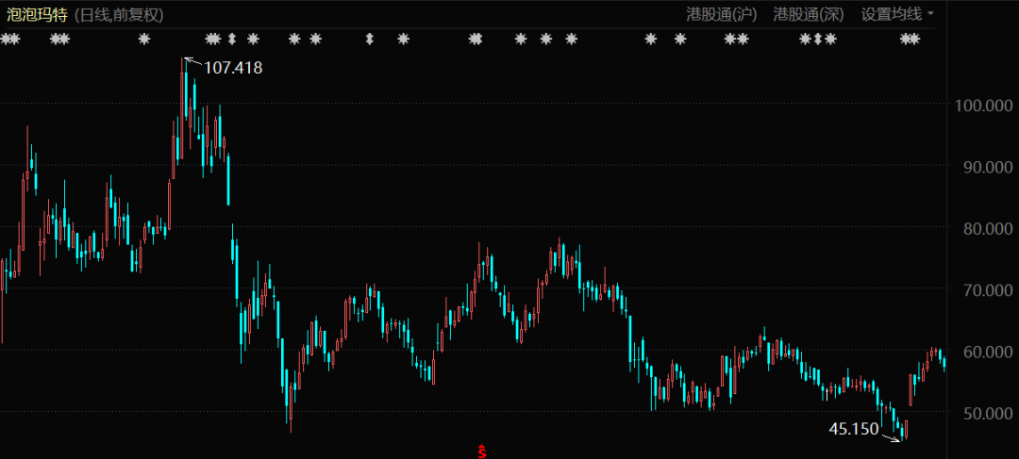Open the 设置均线 moving average dropdown
Viewport: 1019px width, 459px height.
(896, 14)
